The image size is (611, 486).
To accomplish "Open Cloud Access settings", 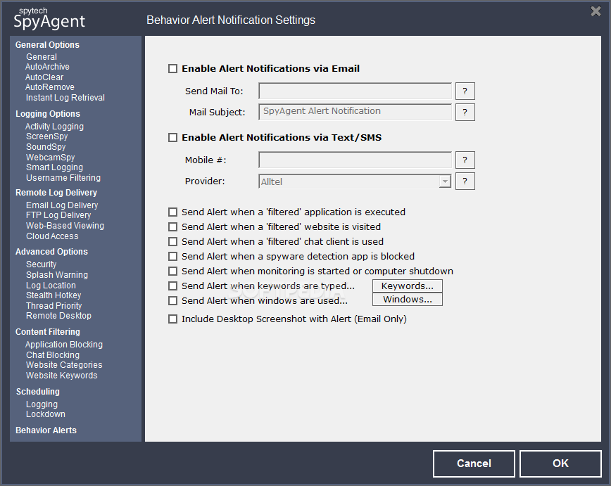I will [52, 236].
